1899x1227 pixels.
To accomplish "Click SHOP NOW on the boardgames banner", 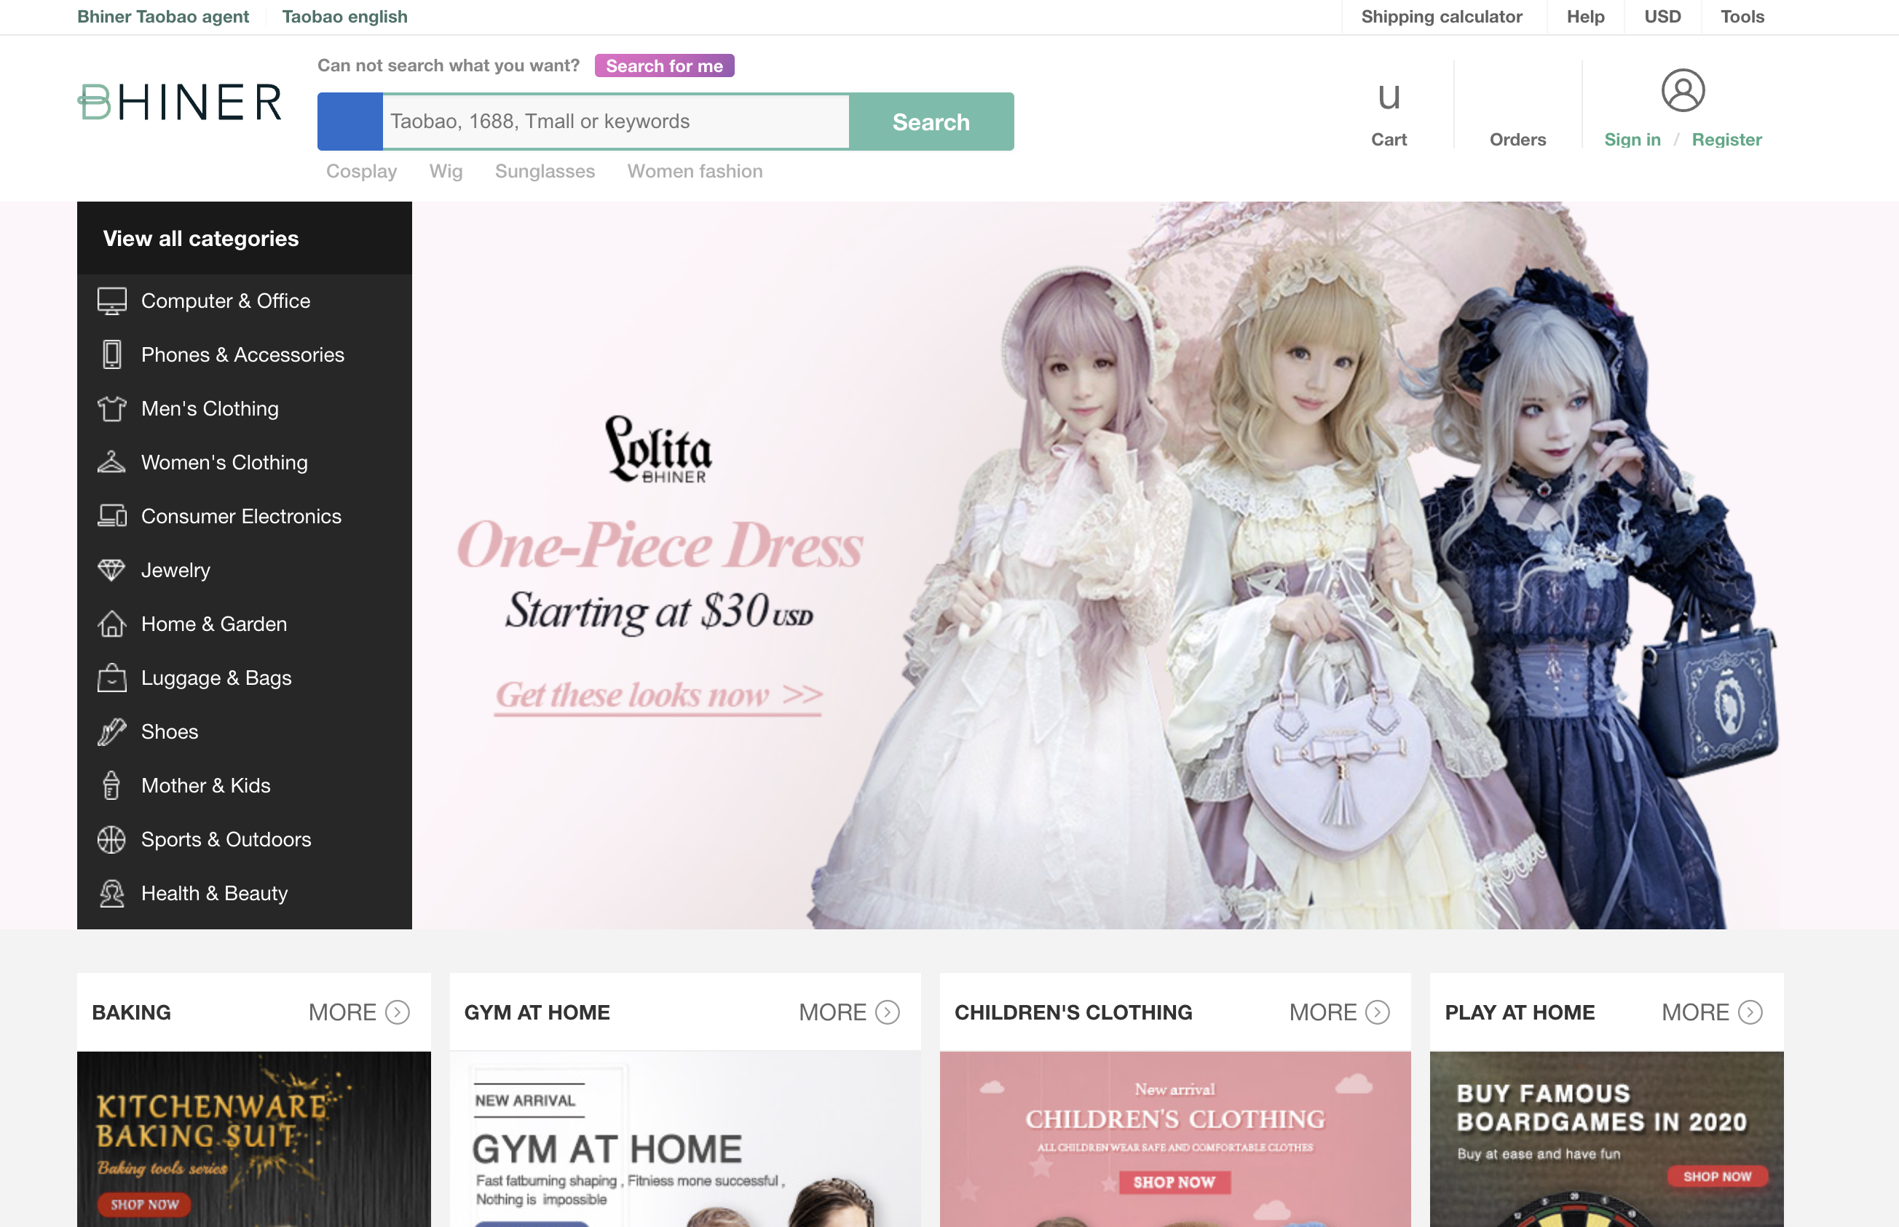I will tap(1717, 1177).
